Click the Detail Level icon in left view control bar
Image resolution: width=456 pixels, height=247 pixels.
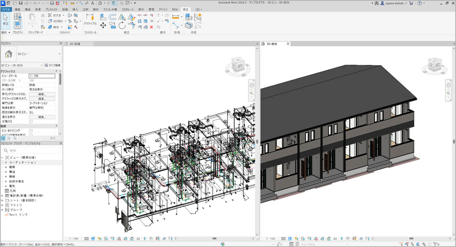coord(87,239)
